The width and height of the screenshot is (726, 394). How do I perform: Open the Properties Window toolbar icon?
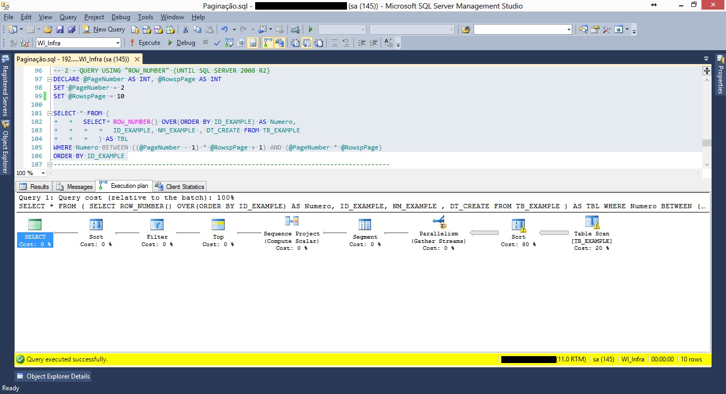coord(595,29)
